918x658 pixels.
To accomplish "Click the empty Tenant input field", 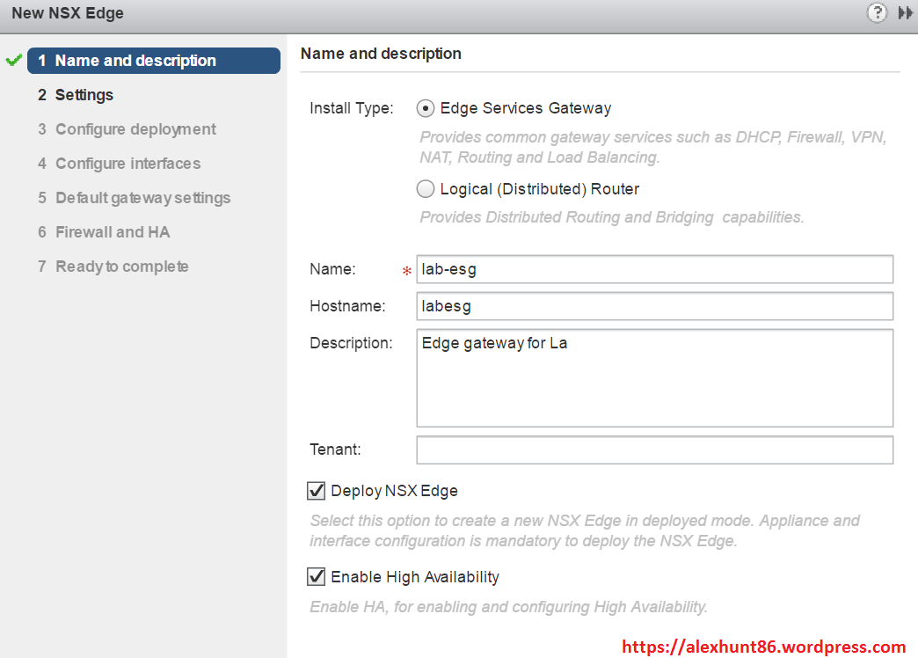I will pyautogui.click(x=654, y=450).
